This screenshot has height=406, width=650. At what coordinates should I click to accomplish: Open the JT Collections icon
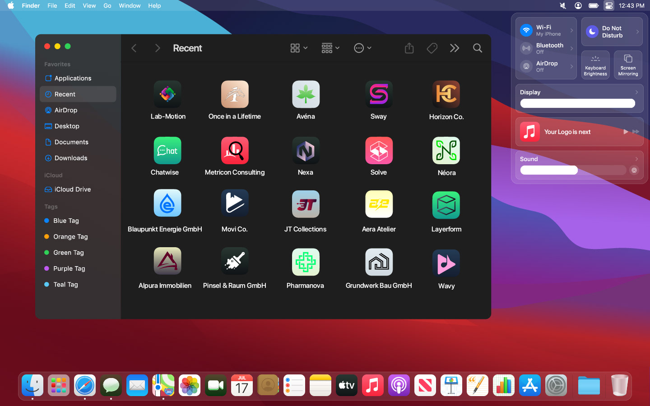[306, 204]
